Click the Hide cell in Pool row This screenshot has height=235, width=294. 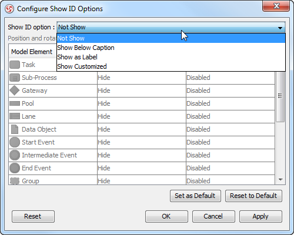(142, 103)
